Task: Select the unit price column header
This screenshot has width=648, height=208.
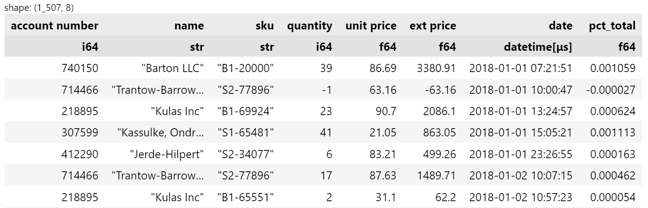Action: (371, 26)
